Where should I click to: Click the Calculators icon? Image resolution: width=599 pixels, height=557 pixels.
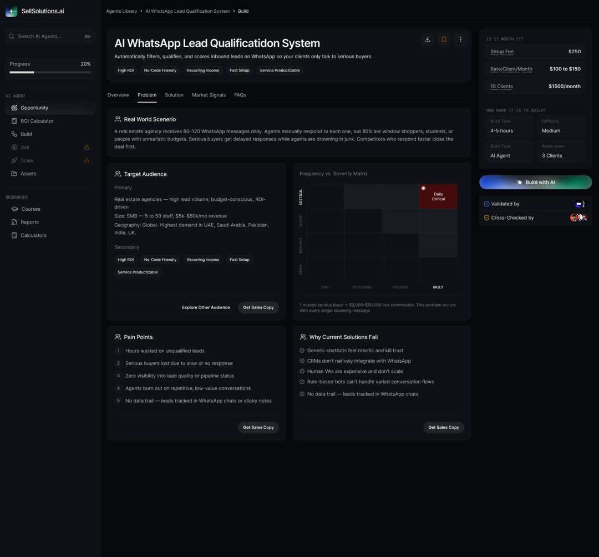coord(14,235)
